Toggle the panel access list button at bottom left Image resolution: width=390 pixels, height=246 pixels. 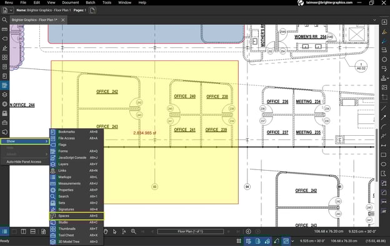pos(4,232)
